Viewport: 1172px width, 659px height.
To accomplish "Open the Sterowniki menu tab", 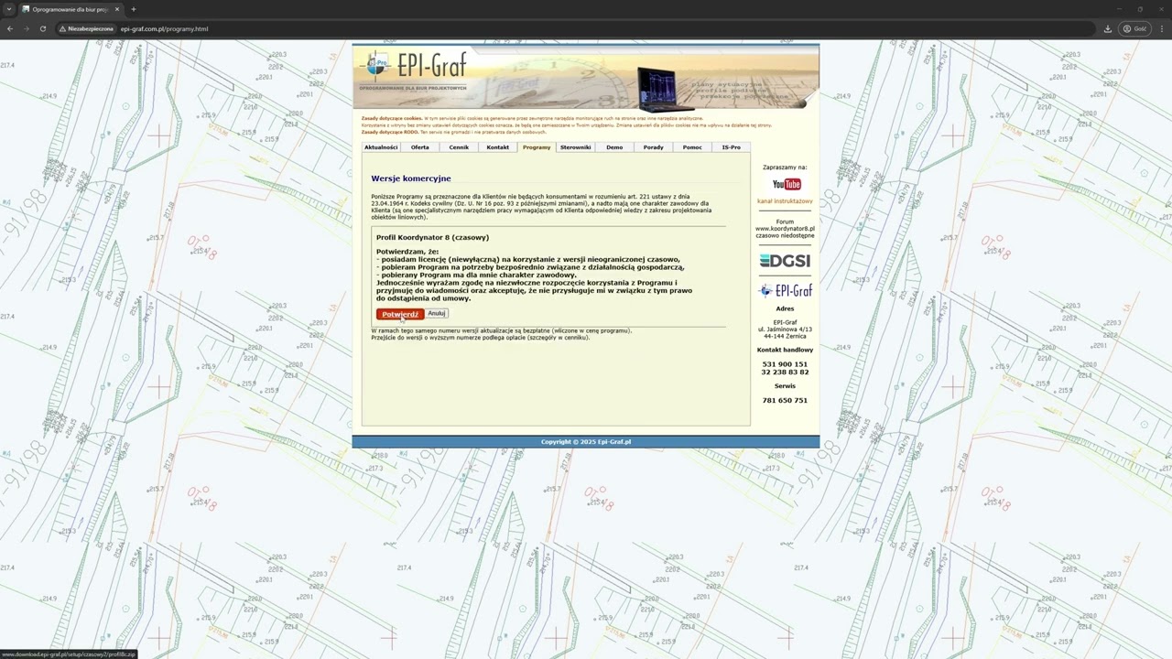I will click(576, 147).
